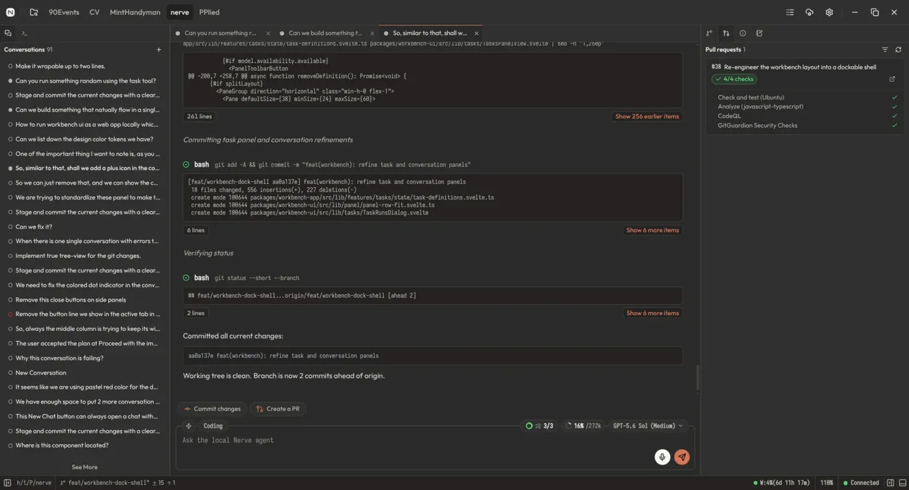Click the chat area vertical scrollbar
Screen dimensions: 909x490
tap(698, 378)
